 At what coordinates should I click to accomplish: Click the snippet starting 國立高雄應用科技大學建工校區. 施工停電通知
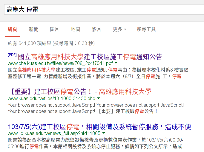[98, 73]
